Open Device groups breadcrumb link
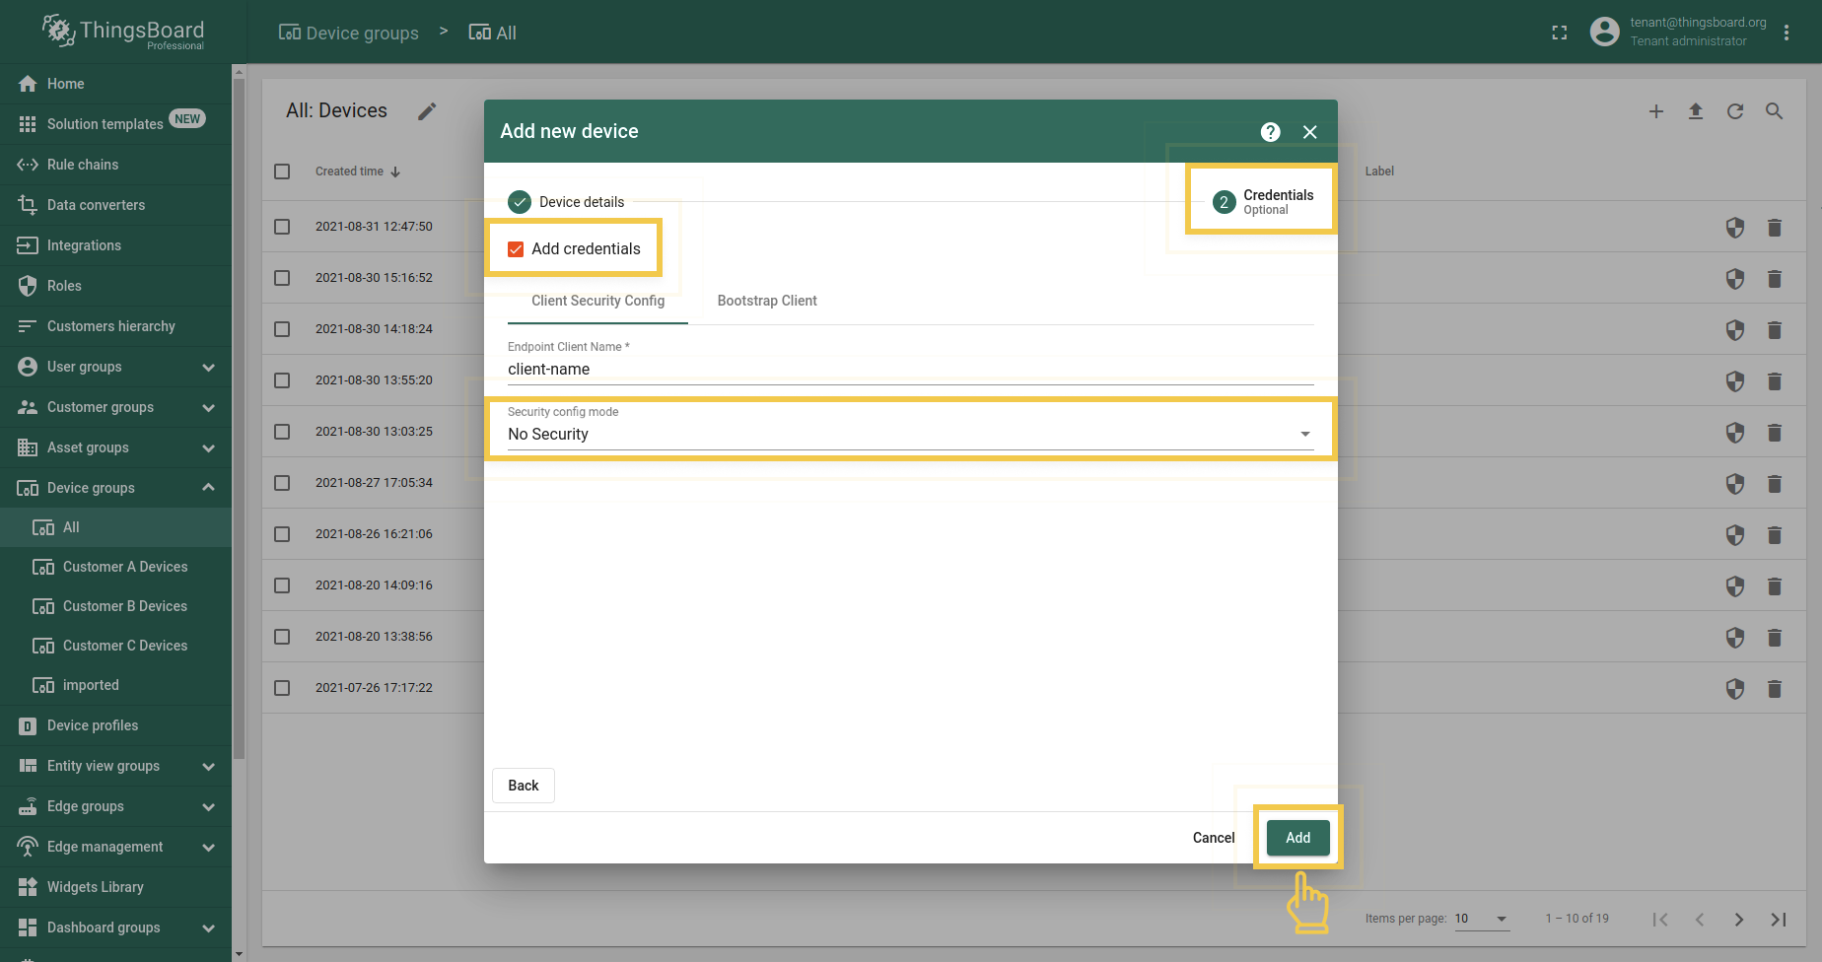1822x962 pixels. [x=349, y=33]
